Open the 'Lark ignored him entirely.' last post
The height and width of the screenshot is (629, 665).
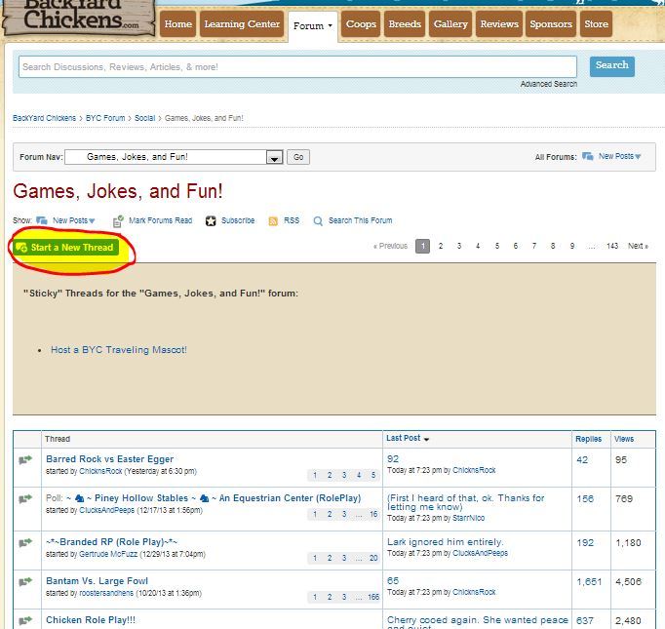(445, 542)
